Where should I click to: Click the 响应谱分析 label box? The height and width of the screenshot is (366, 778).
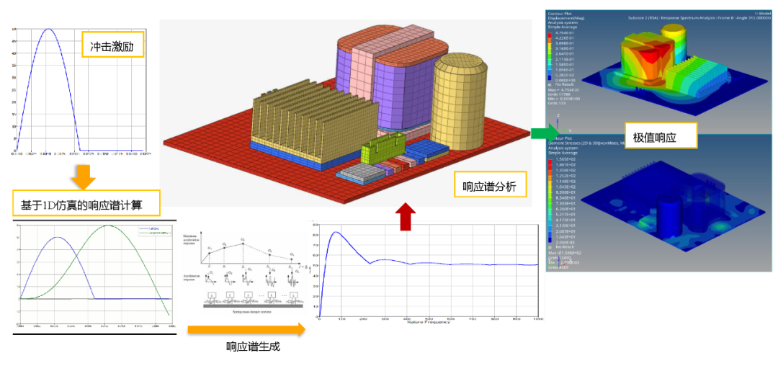(x=488, y=187)
